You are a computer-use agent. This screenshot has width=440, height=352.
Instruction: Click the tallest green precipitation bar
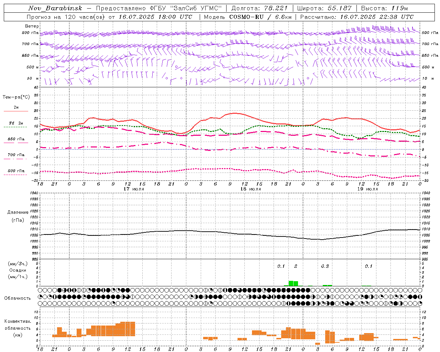(x=291, y=283)
